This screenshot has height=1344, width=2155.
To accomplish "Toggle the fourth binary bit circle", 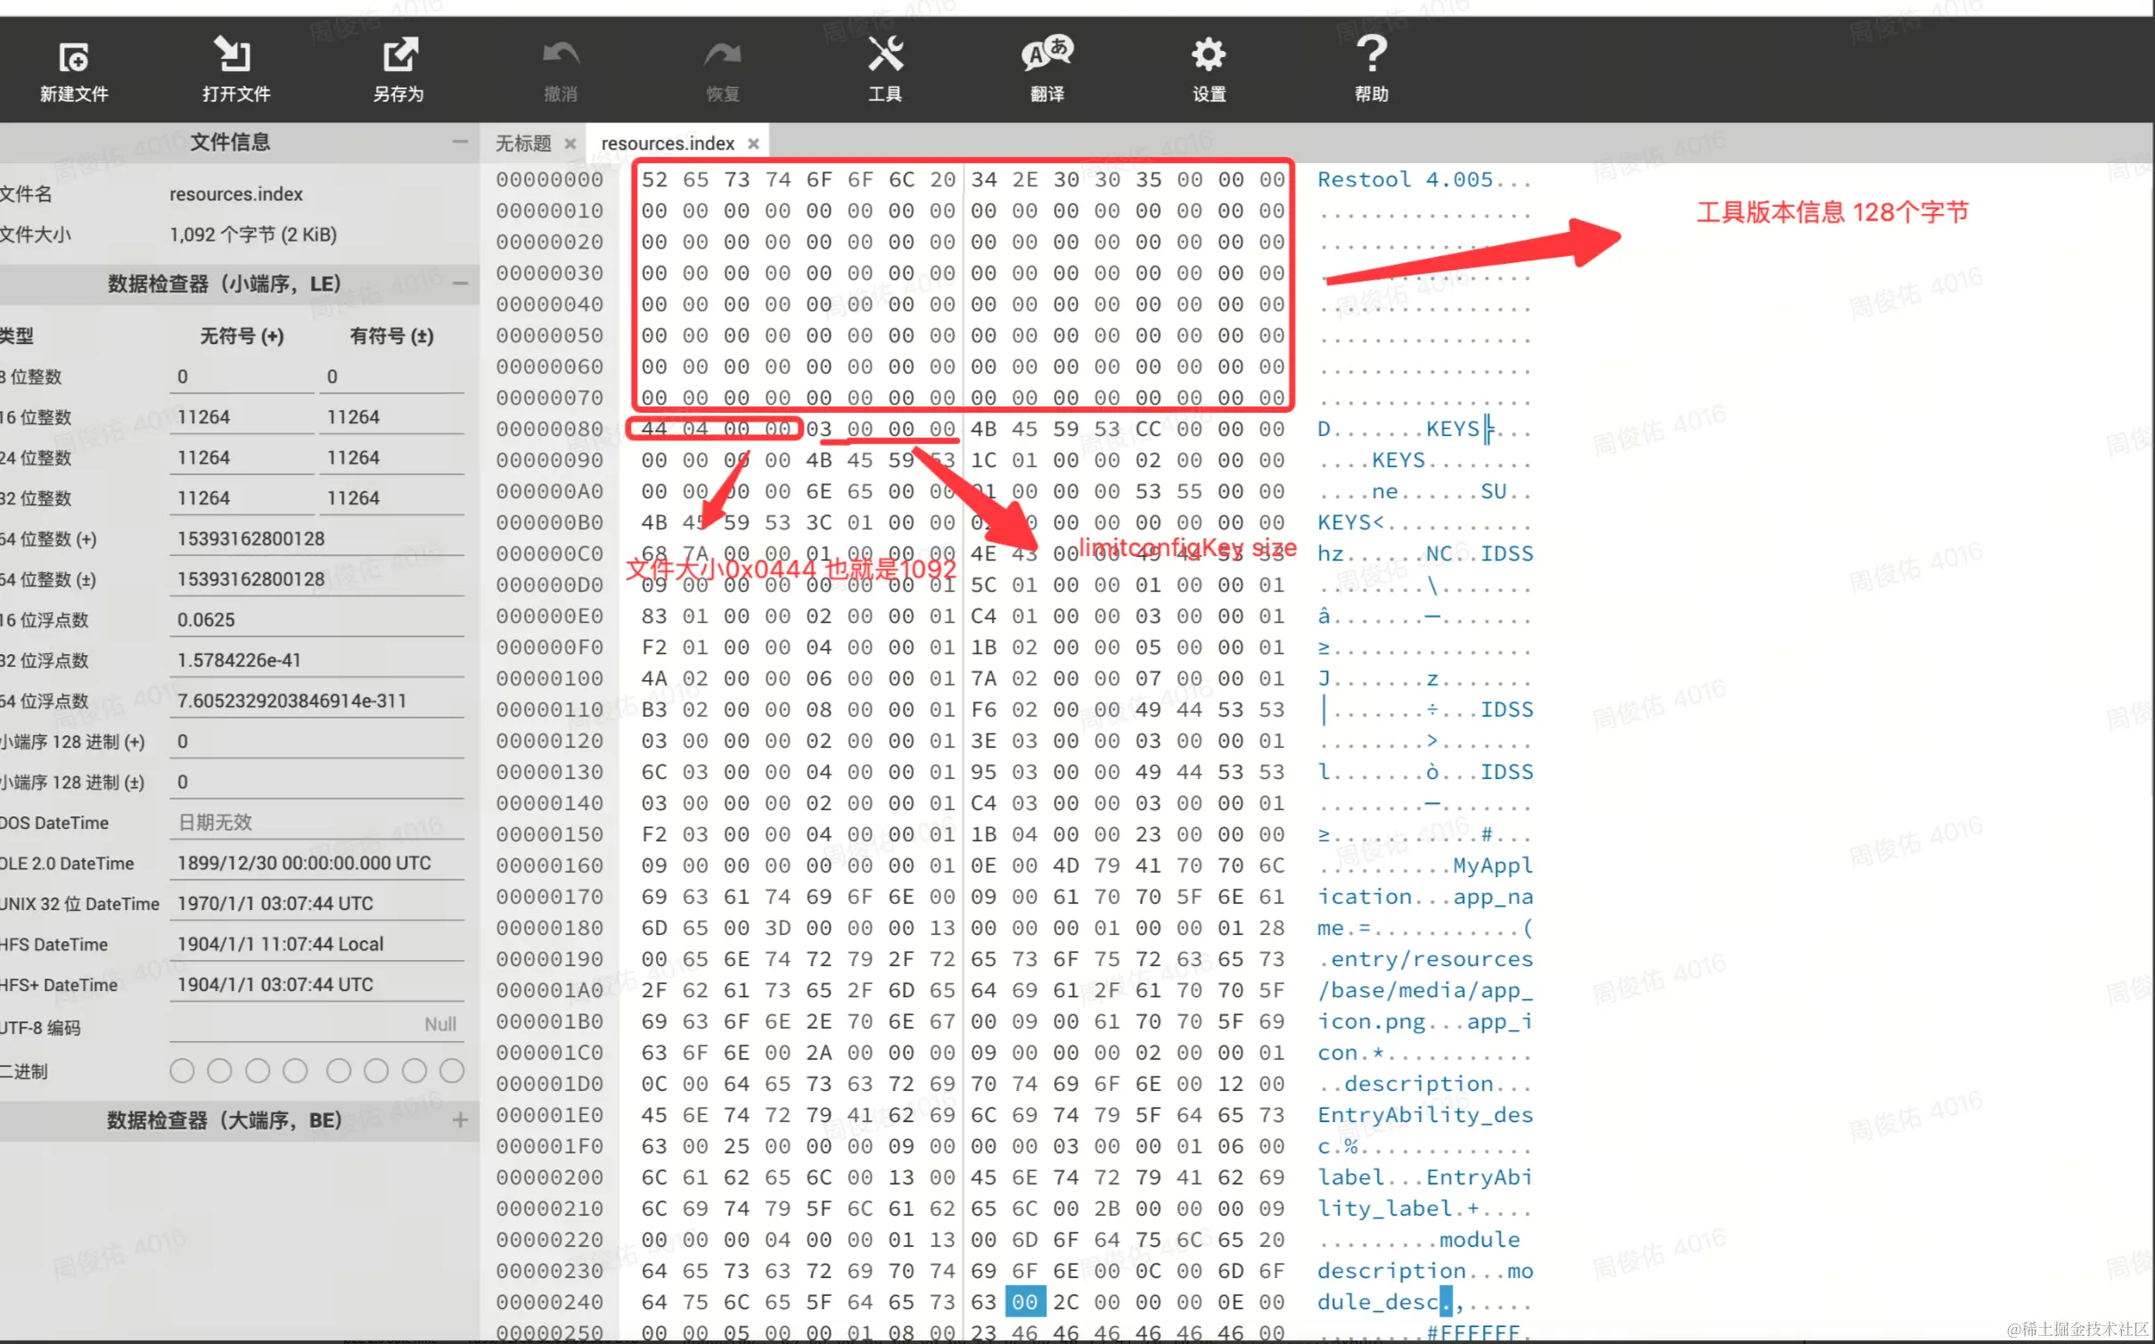I will pos(295,1070).
